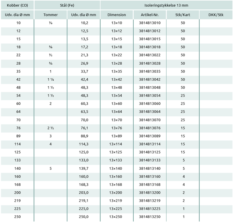Screen dimensions: 233x222
Task: Select article number 3814813010
Action: tap(150, 23)
